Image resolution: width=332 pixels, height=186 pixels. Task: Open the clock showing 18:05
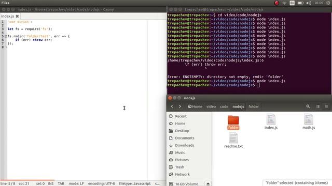[319, 3]
